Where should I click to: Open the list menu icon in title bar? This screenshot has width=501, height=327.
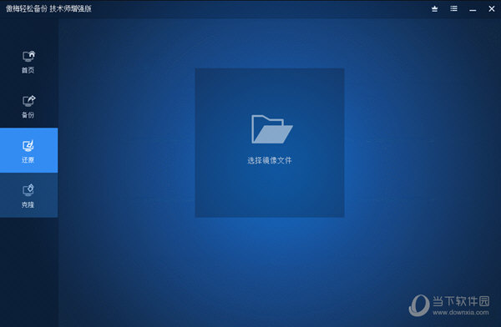tap(453, 8)
